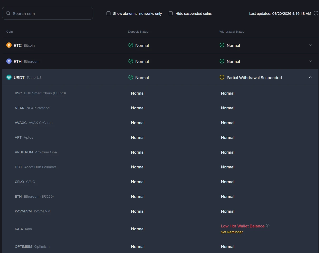This screenshot has height=253, width=319.
Task: Click the search magnifier icon
Action: [x=8, y=13]
